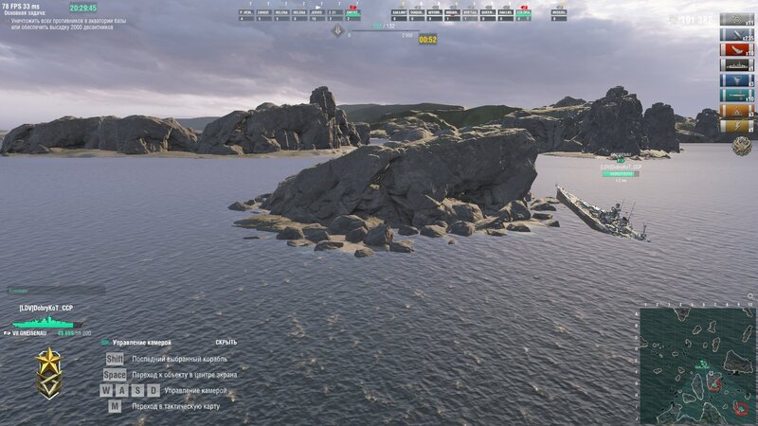The image size is (758, 426).
Task: Click the Space key hint
Action: [x=115, y=375]
